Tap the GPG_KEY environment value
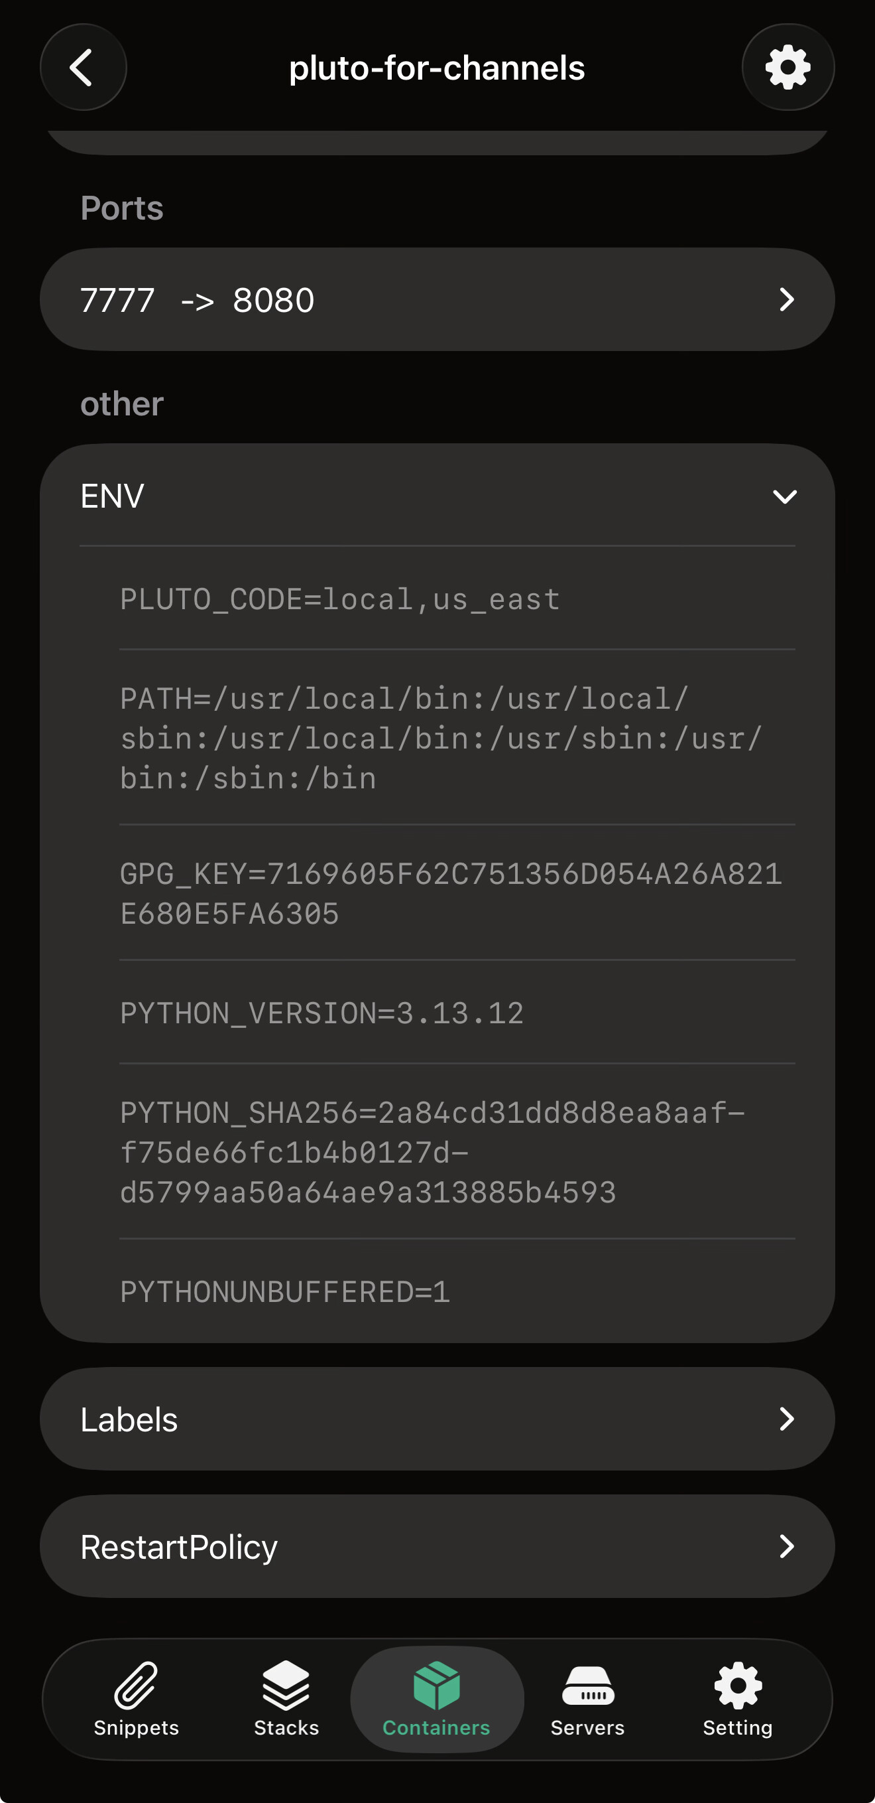Viewport: 875px width, 1803px height. (x=451, y=893)
